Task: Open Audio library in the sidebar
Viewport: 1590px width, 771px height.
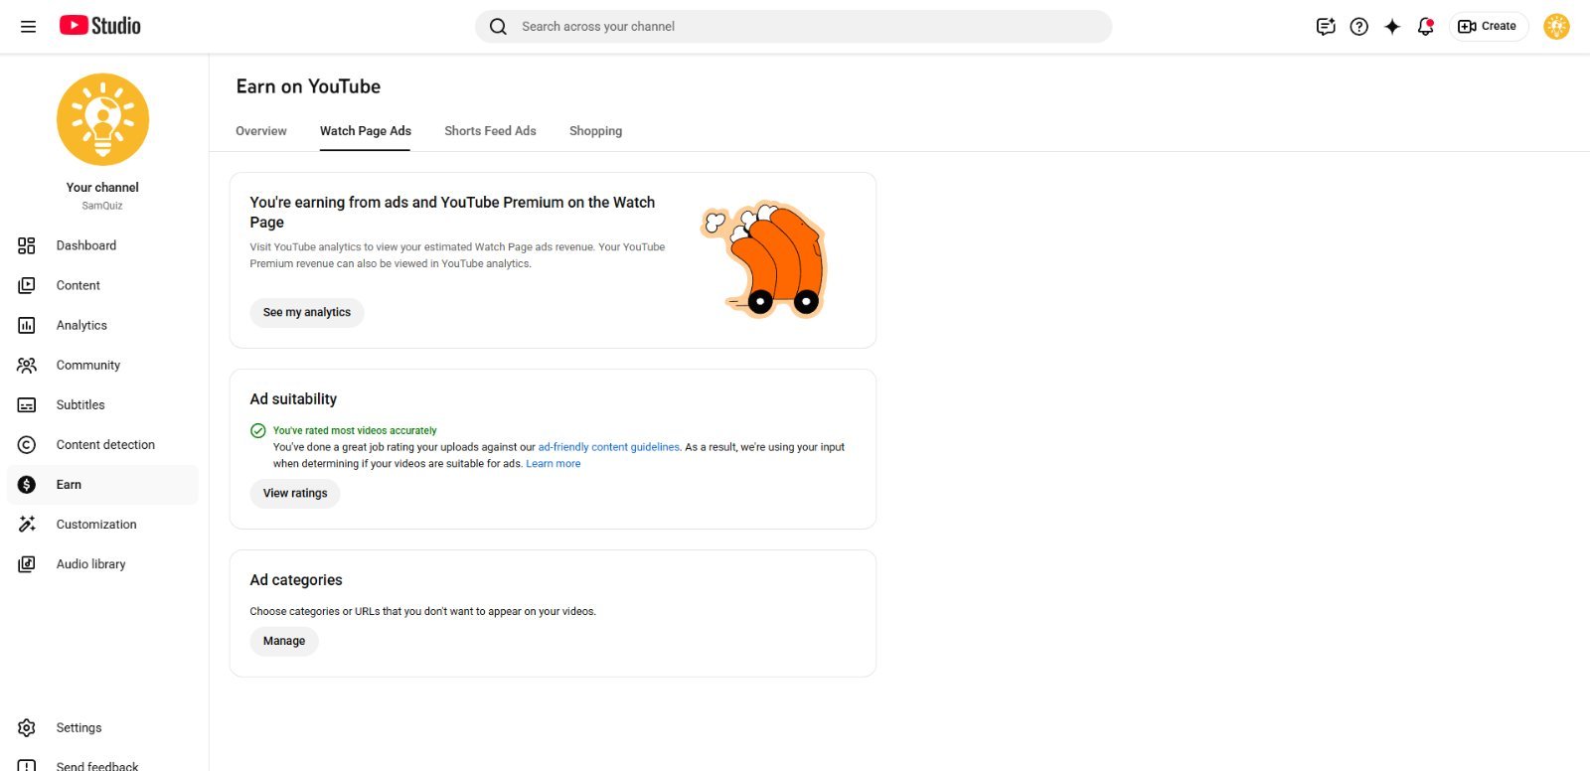Action: [x=102, y=563]
